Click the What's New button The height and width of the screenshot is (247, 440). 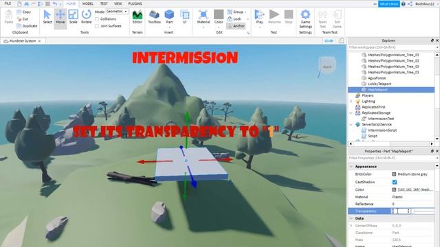coord(389,3)
